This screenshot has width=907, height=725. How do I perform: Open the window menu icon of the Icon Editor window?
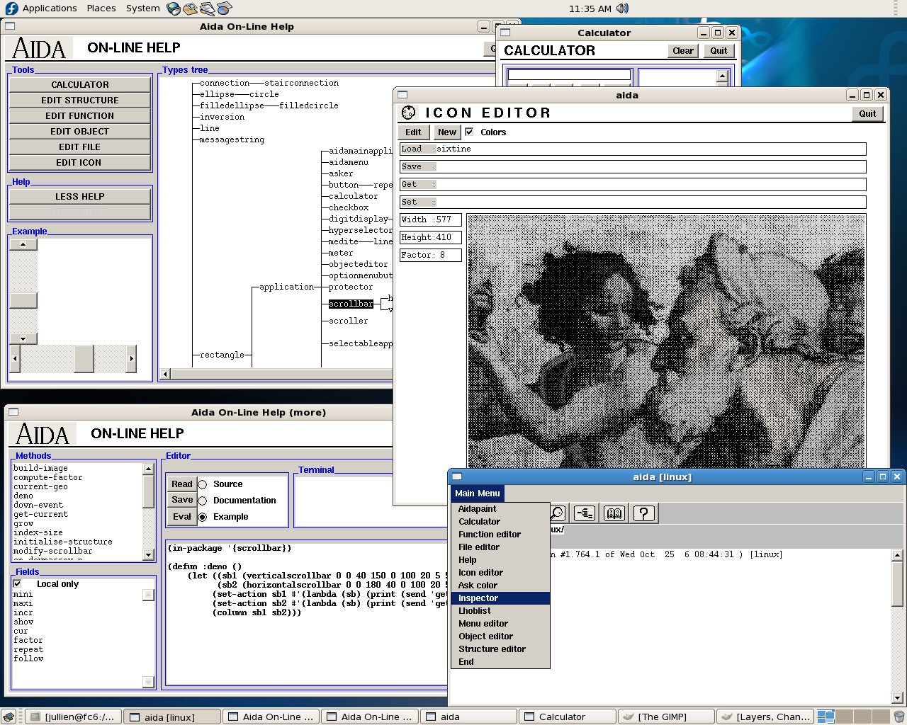(x=402, y=95)
